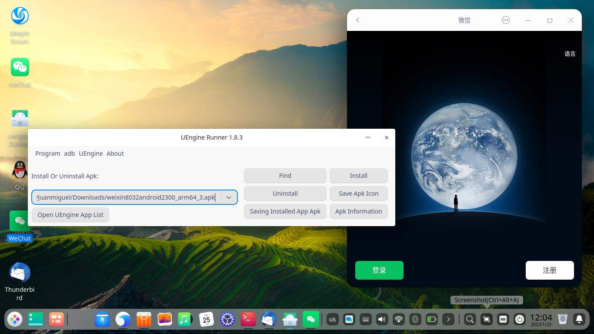
Task: Click the Apk Information button
Action: tap(359, 211)
